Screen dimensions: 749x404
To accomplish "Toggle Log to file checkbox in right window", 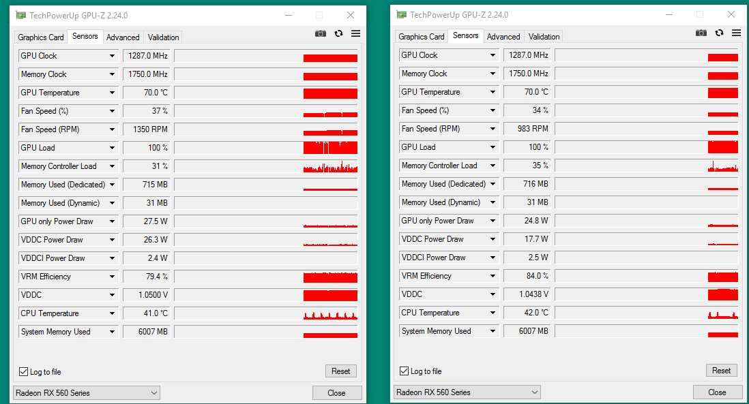I will [x=405, y=371].
